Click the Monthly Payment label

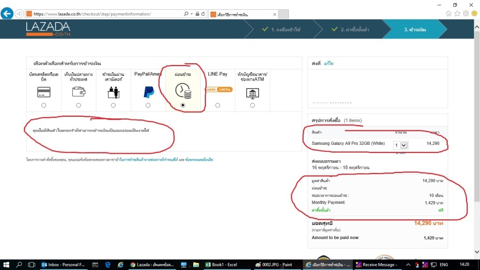[329, 202]
